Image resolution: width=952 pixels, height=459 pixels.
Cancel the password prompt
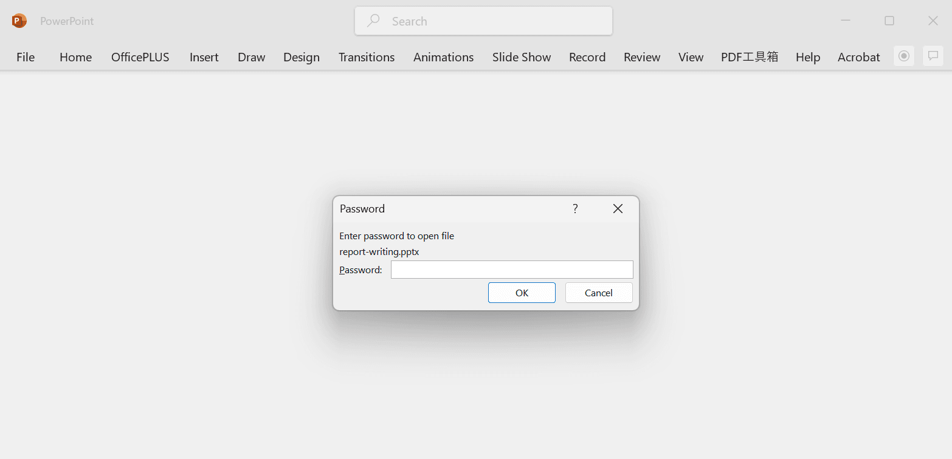(x=599, y=293)
